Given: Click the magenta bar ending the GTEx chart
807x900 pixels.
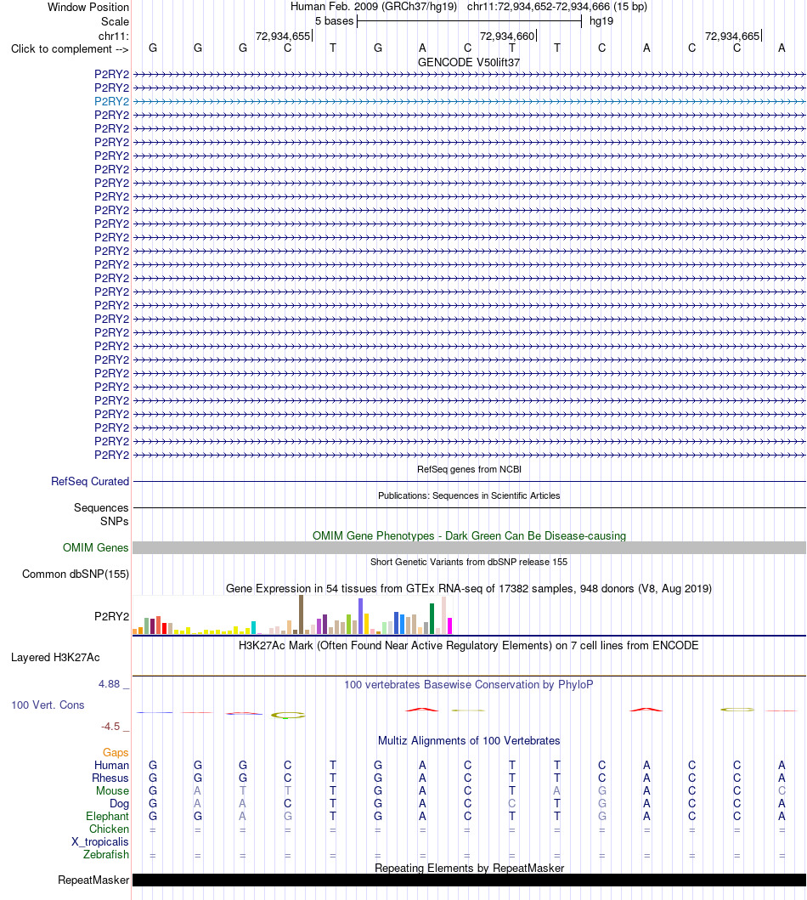Looking at the screenshot, I should pos(449,625).
